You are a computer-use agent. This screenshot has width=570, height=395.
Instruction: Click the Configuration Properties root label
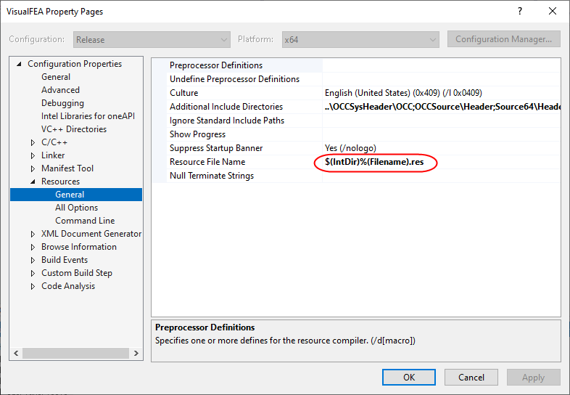(75, 64)
